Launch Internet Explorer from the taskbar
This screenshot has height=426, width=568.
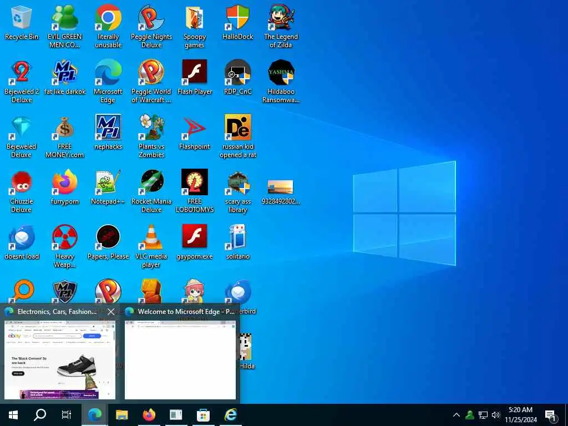coord(230,415)
